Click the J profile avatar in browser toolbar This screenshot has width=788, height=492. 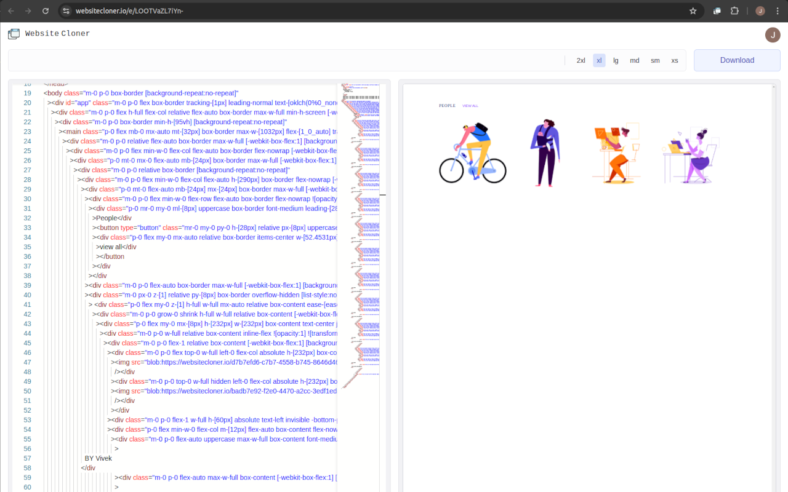pos(759,10)
